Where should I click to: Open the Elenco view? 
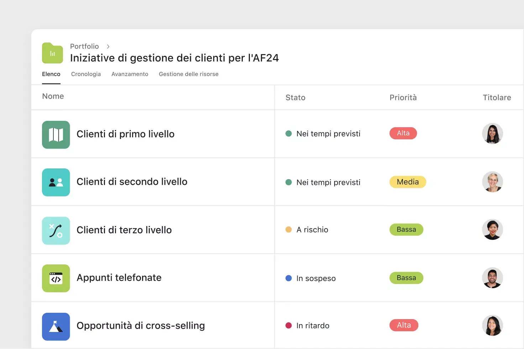51,74
